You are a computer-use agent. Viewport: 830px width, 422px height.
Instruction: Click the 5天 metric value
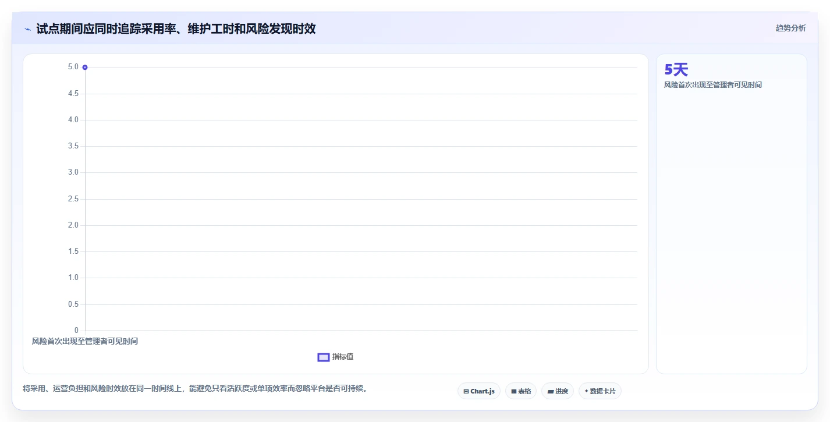click(x=676, y=70)
